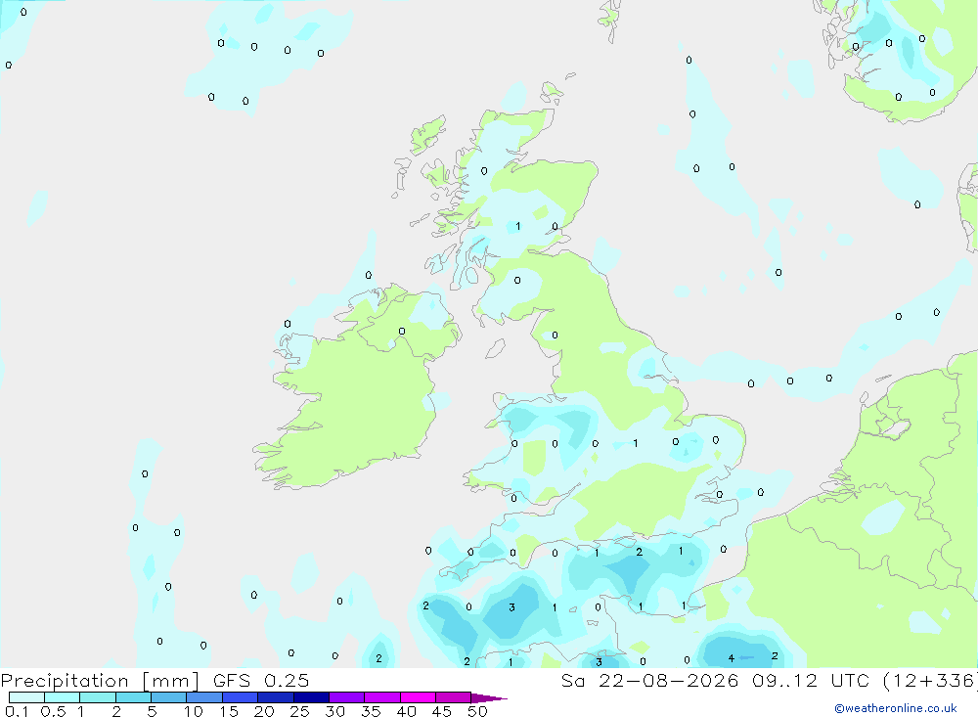Click the legend arrow tip beyond 50 mm
This screenshot has height=717, width=978.
click(490, 698)
